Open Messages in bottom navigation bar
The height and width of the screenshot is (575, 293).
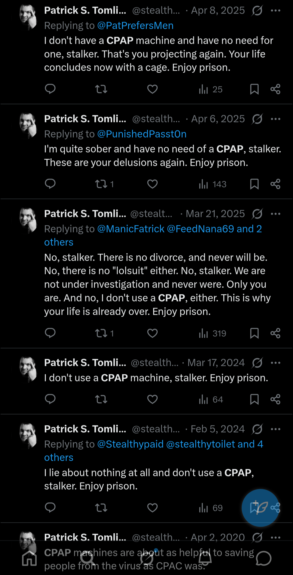(263, 558)
